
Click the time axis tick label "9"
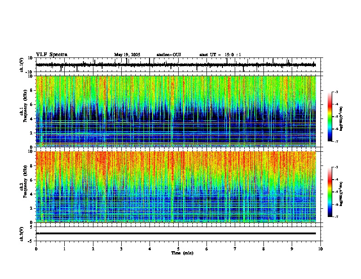pyautogui.click(x=292, y=249)
